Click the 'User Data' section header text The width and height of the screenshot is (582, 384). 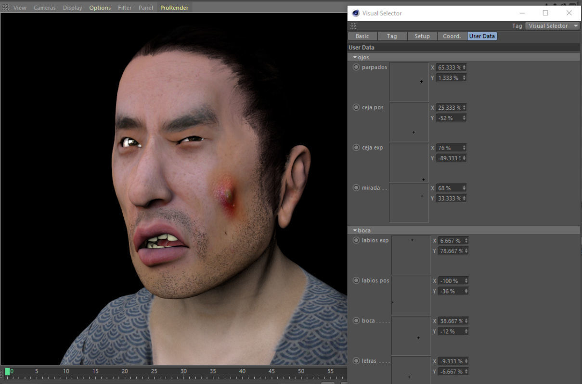click(x=362, y=48)
